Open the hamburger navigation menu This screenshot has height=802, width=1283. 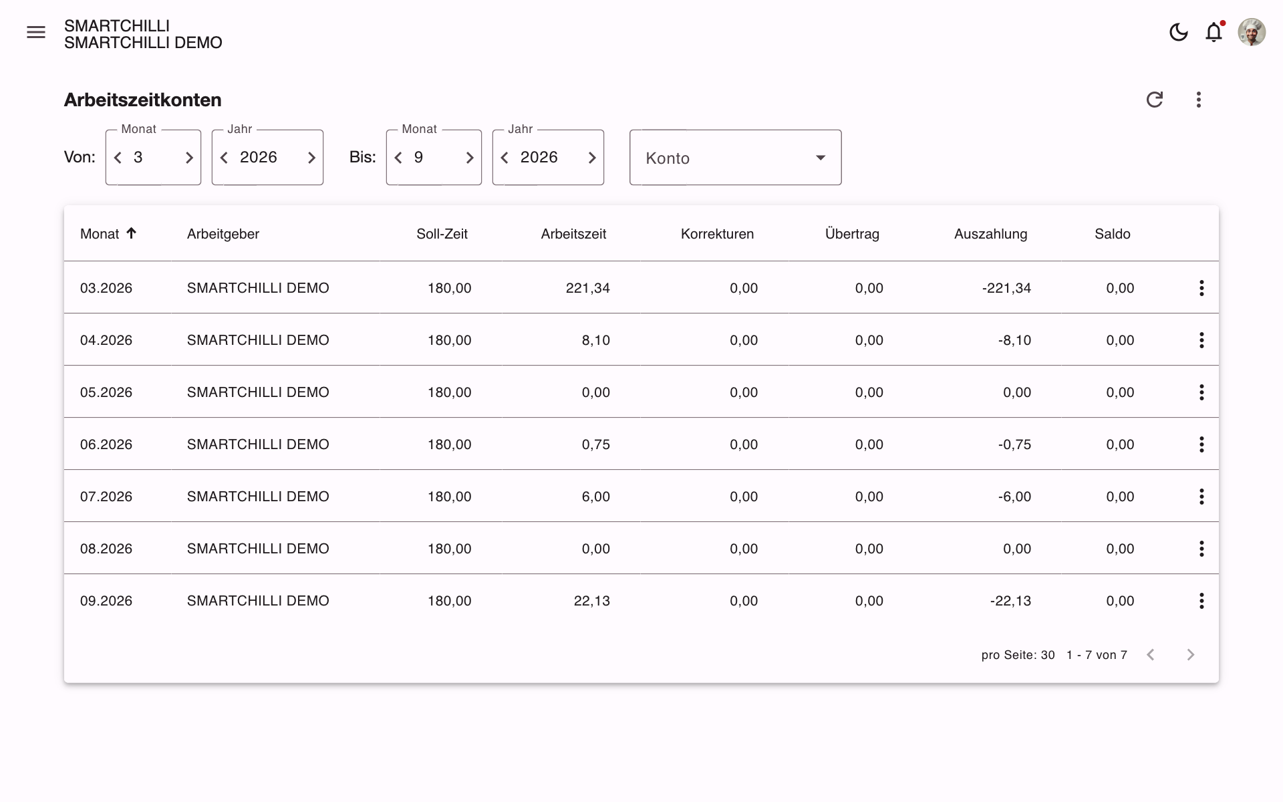36,32
